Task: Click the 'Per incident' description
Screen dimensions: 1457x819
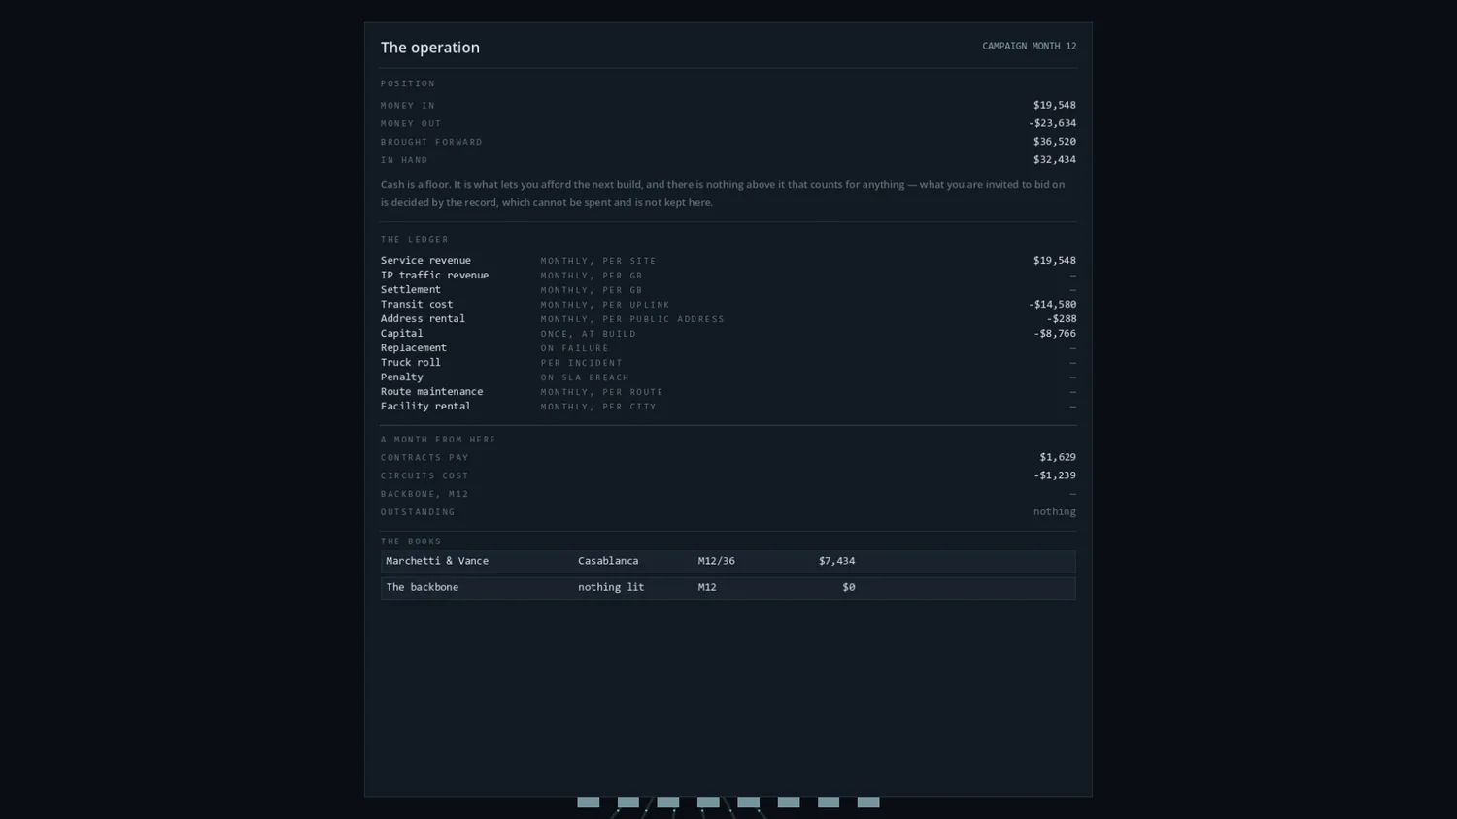Action: click(x=582, y=363)
